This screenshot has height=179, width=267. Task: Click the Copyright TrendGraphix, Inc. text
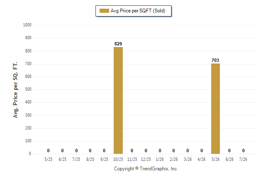146,169
